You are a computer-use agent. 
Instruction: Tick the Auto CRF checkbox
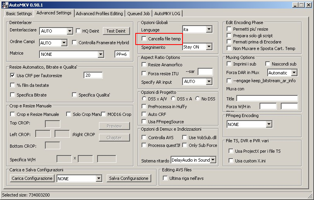click(x=144, y=114)
